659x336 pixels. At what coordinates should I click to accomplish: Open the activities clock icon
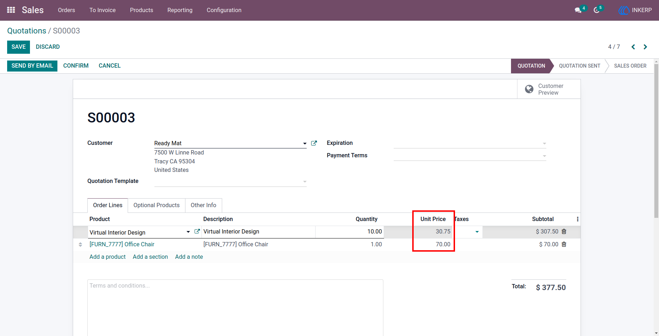click(x=597, y=10)
